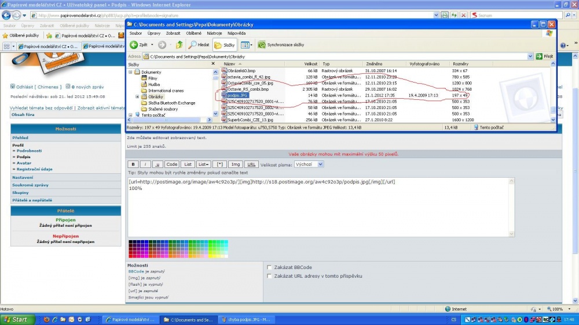Click the Internet Explorer back button

pyautogui.click(x=6, y=15)
